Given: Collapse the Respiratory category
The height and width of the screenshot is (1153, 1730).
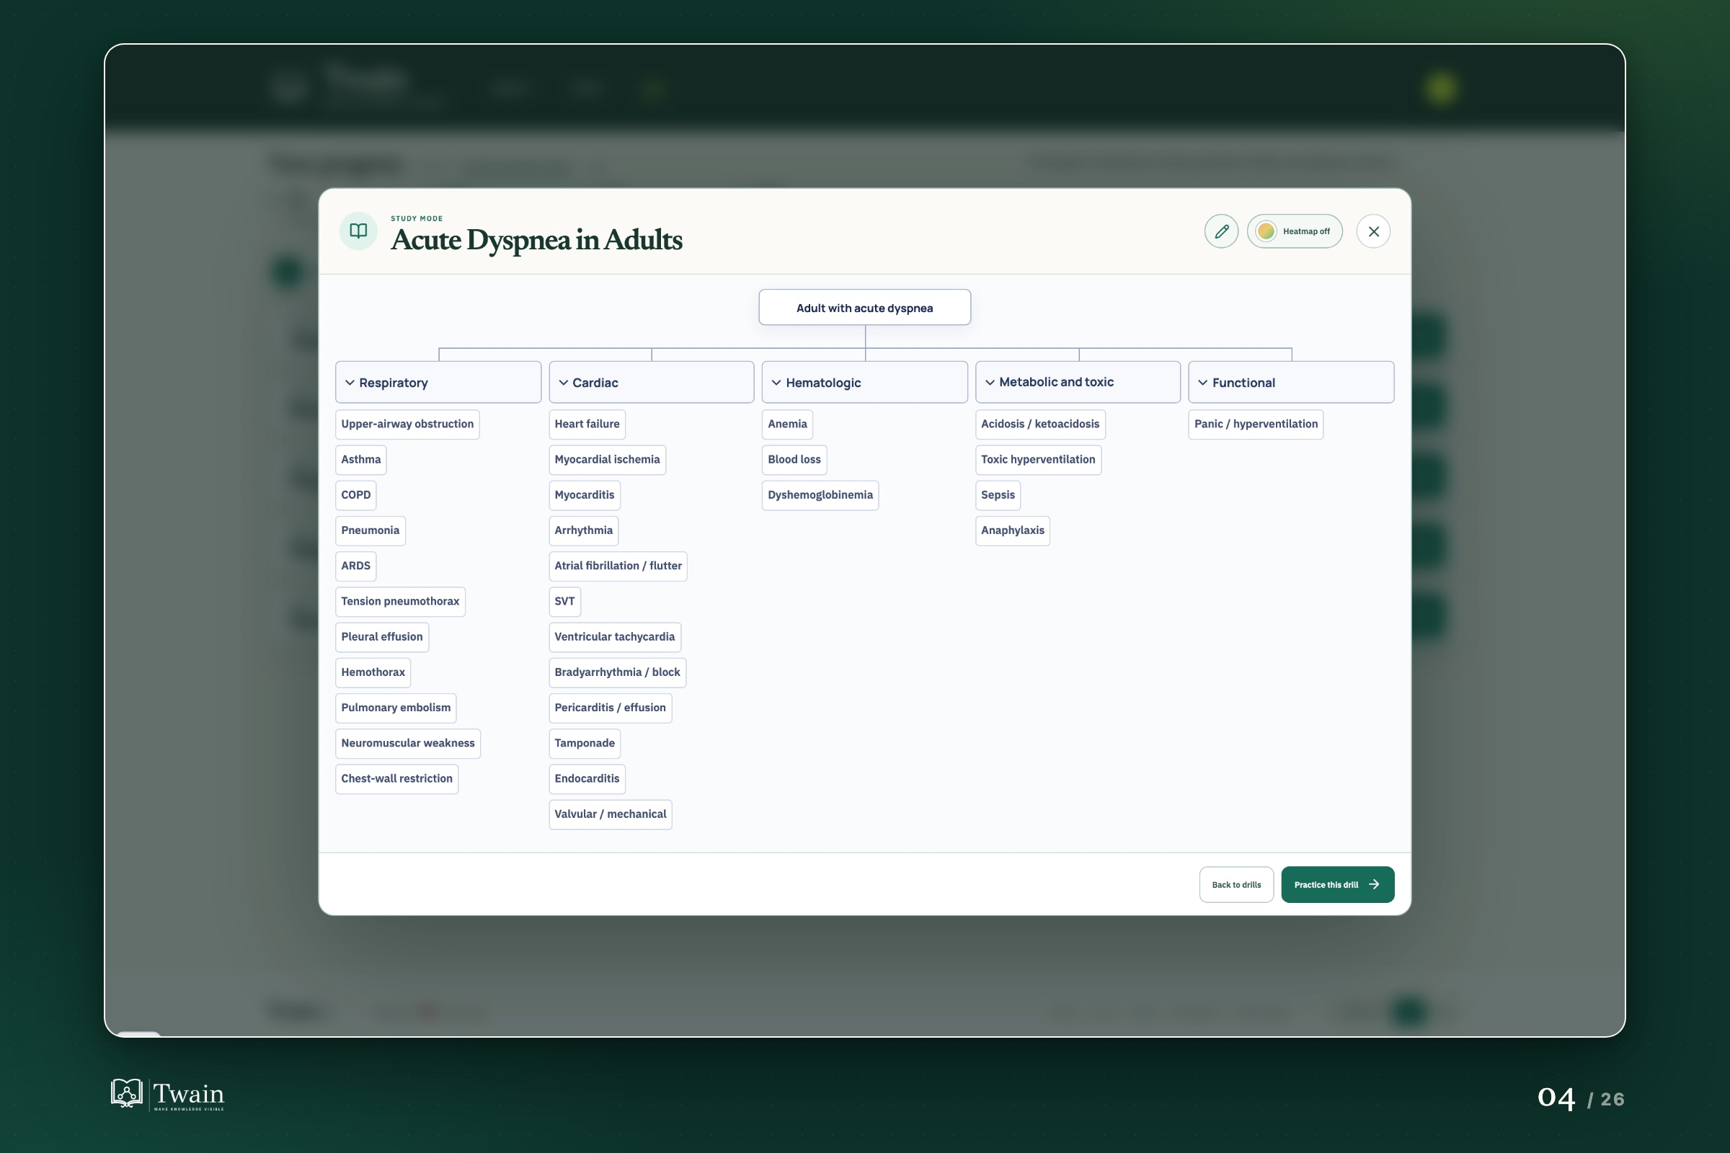Looking at the screenshot, I should click(438, 383).
